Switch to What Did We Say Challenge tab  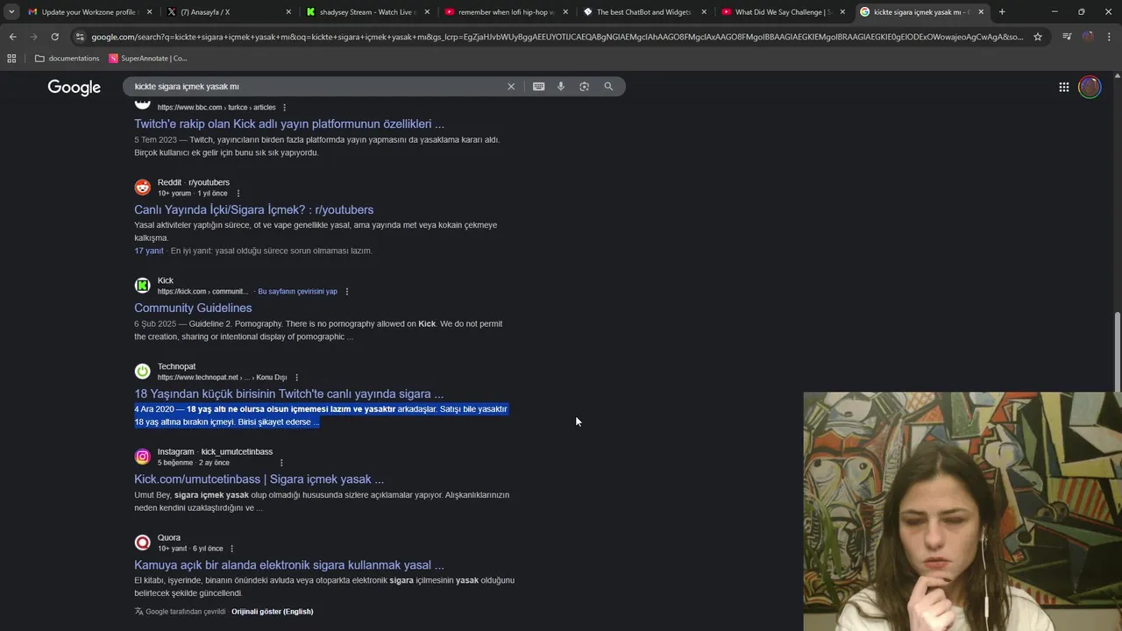[x=784, y=11]
